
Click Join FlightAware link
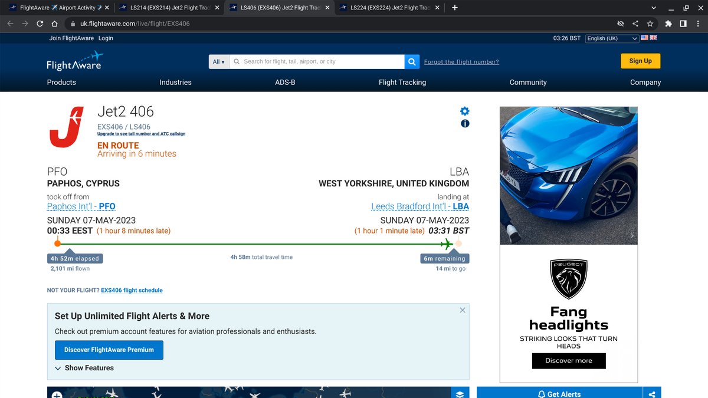click(71, 38)
